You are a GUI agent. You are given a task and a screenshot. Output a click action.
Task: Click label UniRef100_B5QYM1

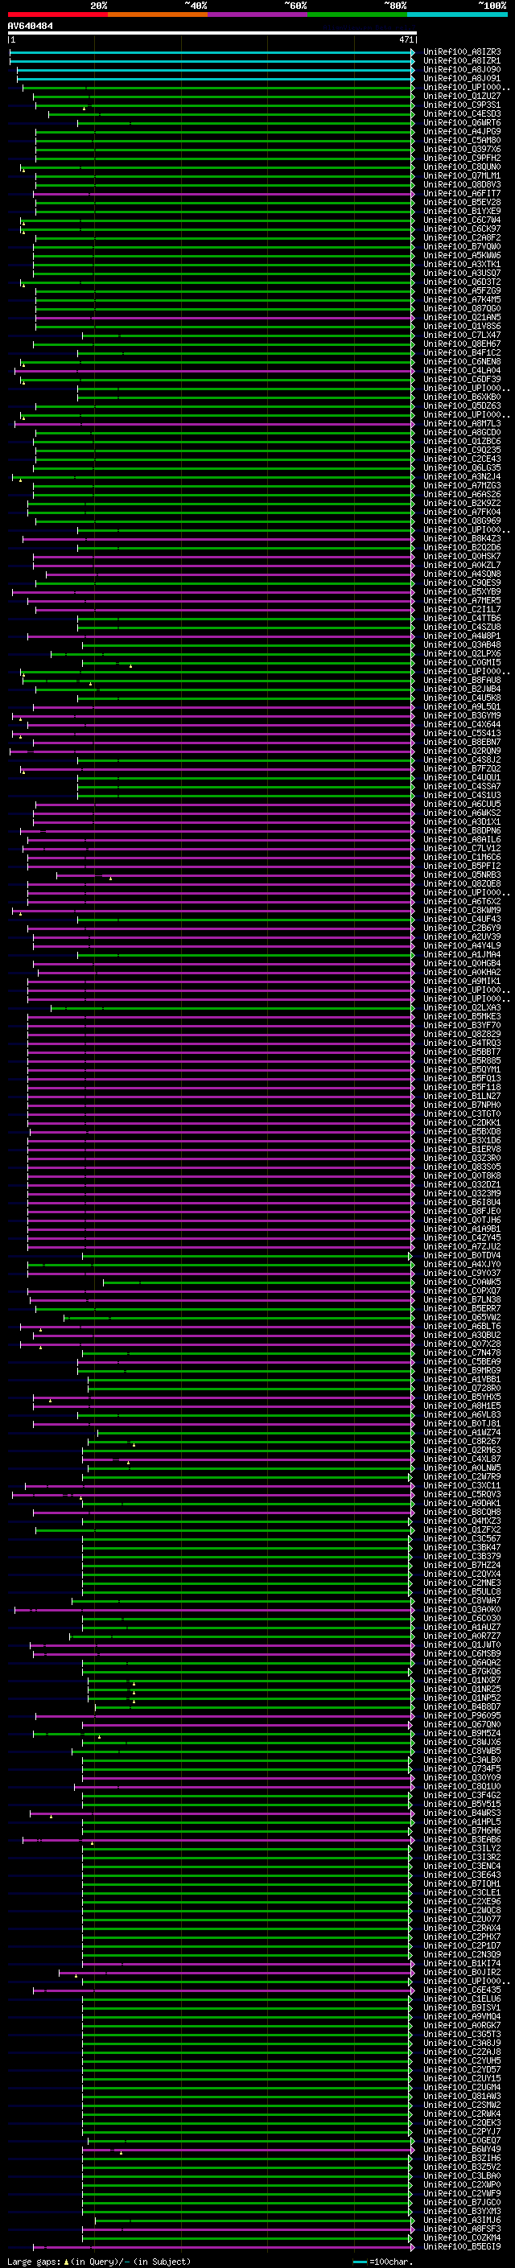462,1069
